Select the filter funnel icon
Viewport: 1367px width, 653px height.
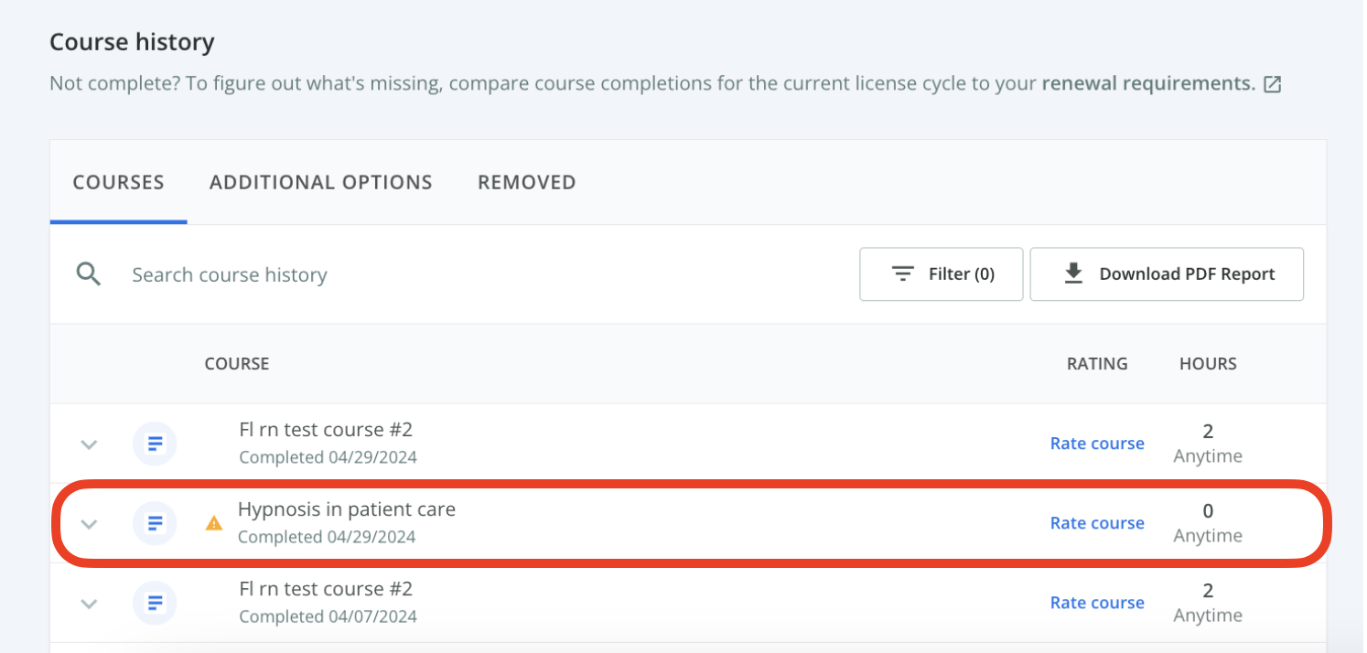tap(902, 273)
